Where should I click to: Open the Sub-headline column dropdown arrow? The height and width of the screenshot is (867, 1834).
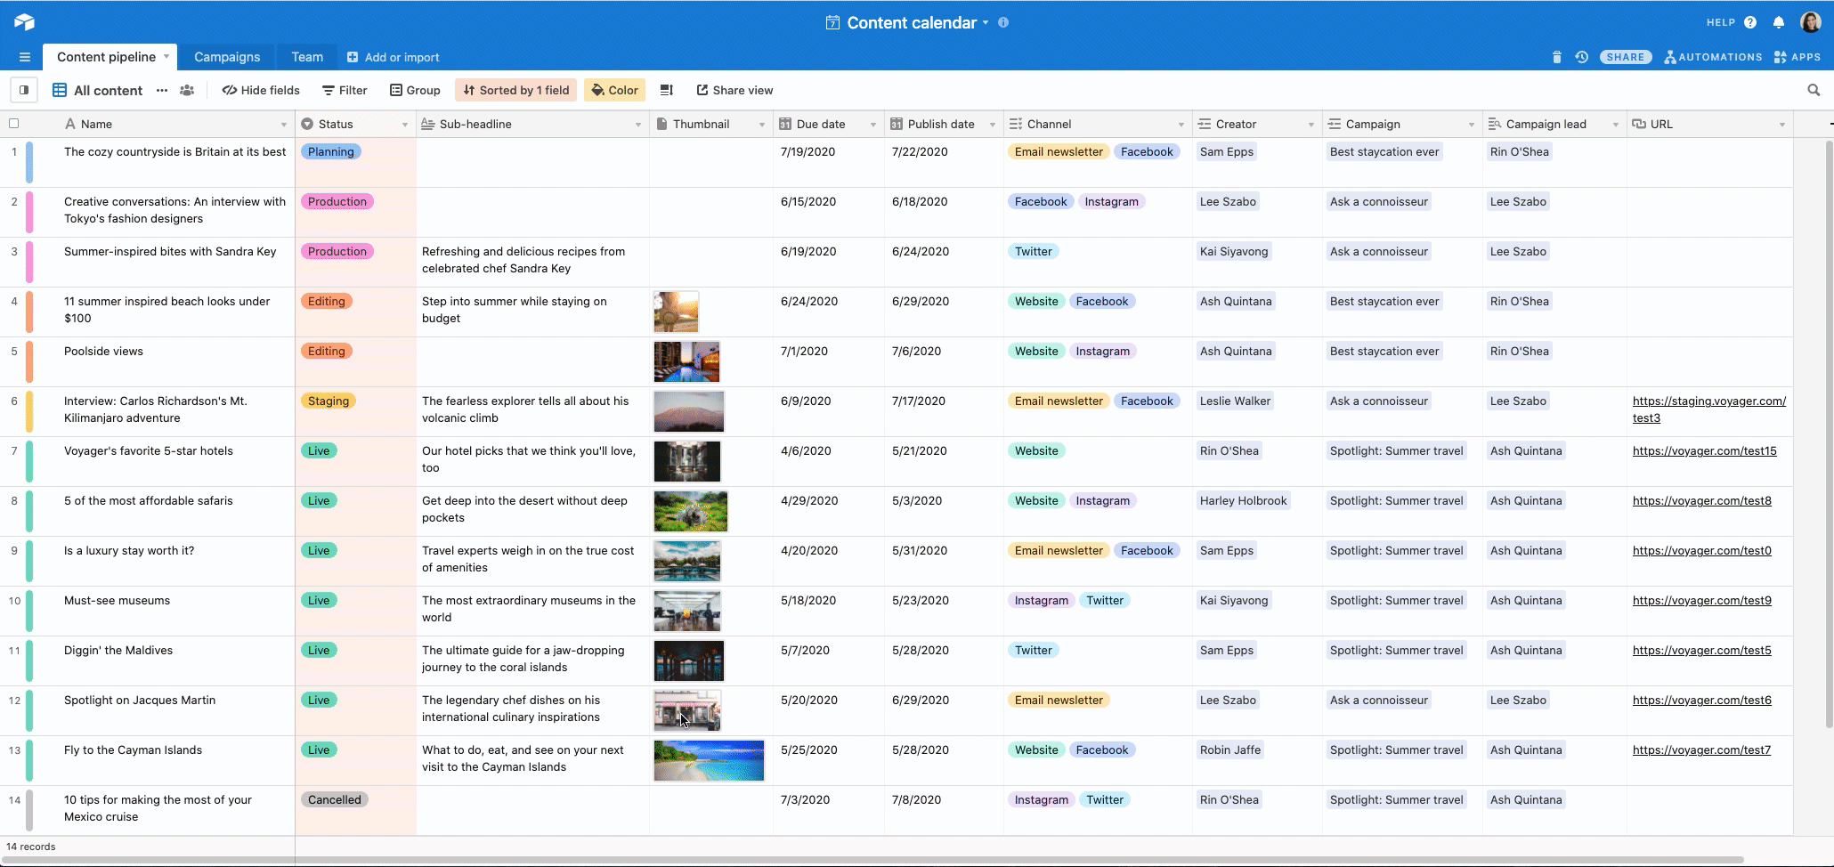pos(638,125)
